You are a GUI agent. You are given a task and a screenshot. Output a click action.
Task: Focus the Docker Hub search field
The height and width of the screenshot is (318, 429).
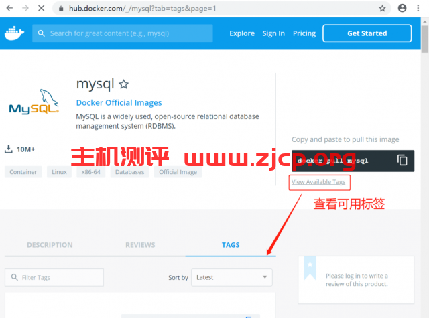[123, 33]
